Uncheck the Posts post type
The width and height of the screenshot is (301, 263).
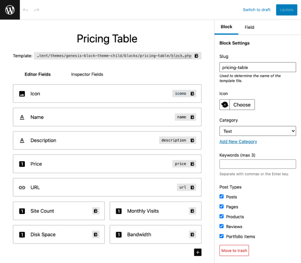[222, 197]
